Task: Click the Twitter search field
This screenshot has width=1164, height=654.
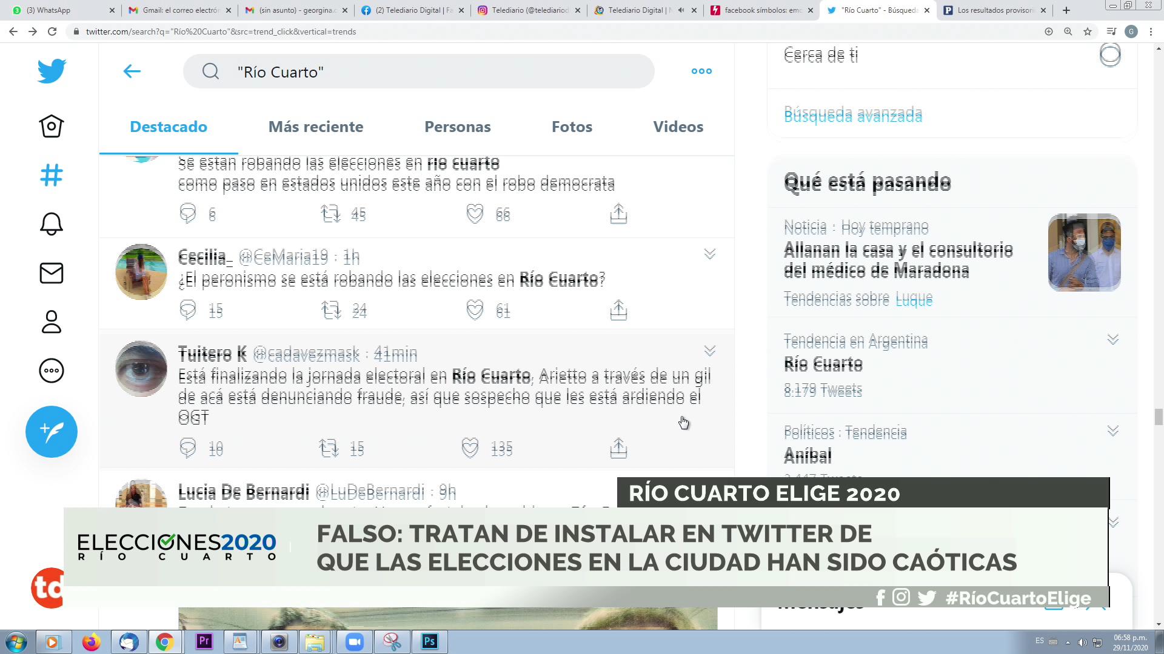Action: coord(418,71)
